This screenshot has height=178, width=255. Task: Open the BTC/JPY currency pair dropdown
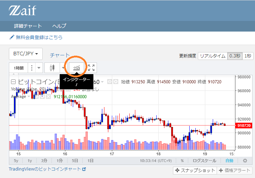(26, 54)
